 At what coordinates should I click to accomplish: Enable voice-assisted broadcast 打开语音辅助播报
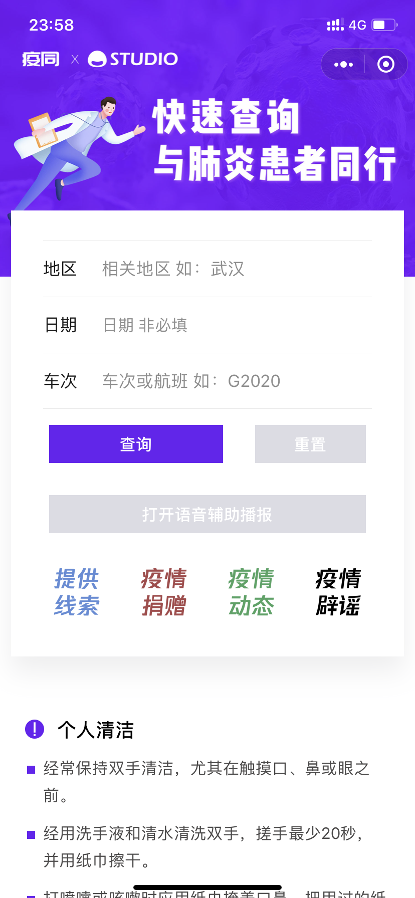[x=207, y=514]
